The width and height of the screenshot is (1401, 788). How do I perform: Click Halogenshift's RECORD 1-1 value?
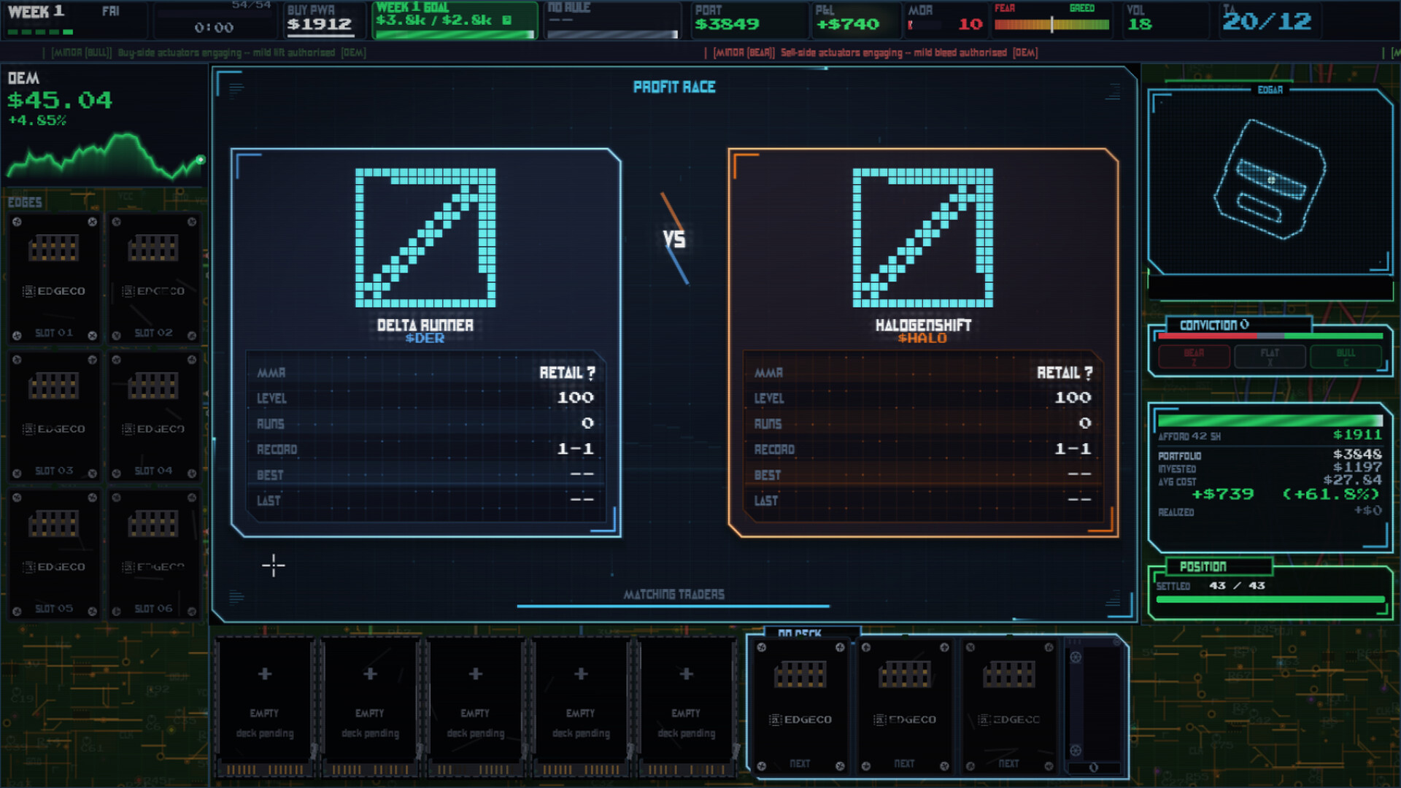(1073, 449)
